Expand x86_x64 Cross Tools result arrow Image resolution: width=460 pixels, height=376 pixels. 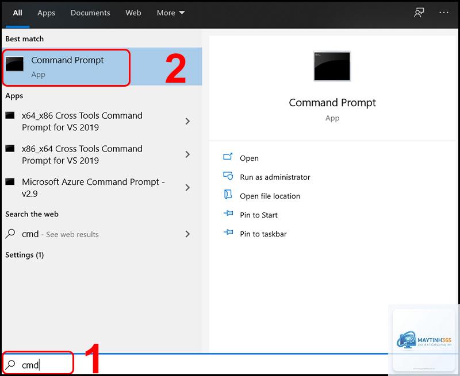point(188,154)
